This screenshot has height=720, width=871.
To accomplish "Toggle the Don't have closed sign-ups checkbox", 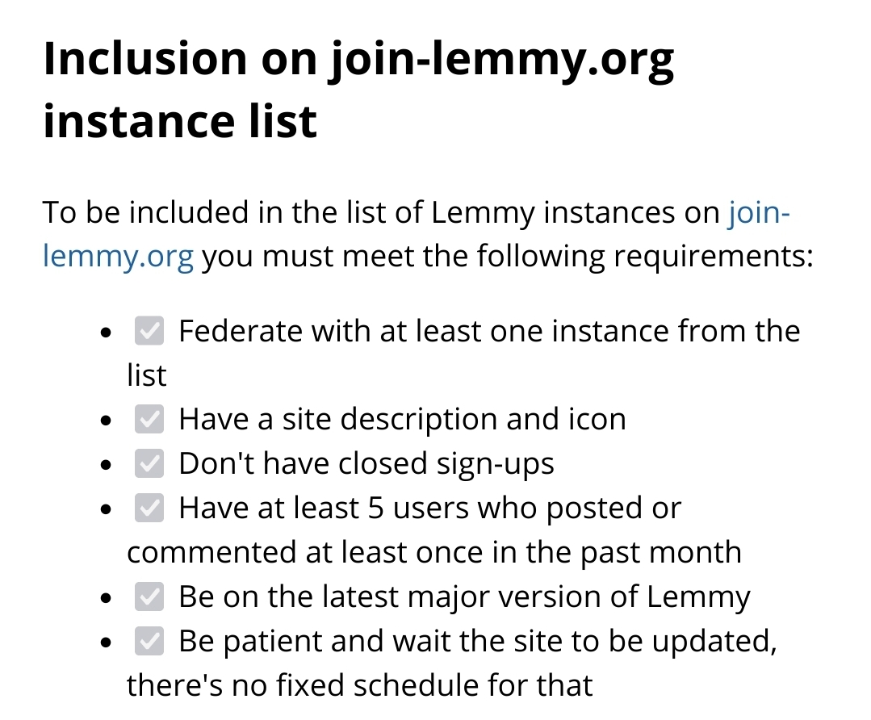I will 149,463.
